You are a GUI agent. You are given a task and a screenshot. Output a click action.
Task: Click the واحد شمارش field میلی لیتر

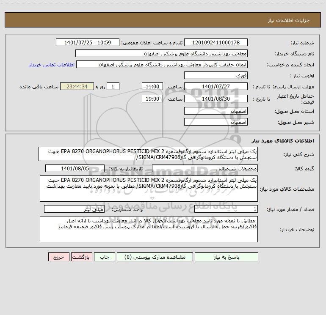[x=74, y=209]
